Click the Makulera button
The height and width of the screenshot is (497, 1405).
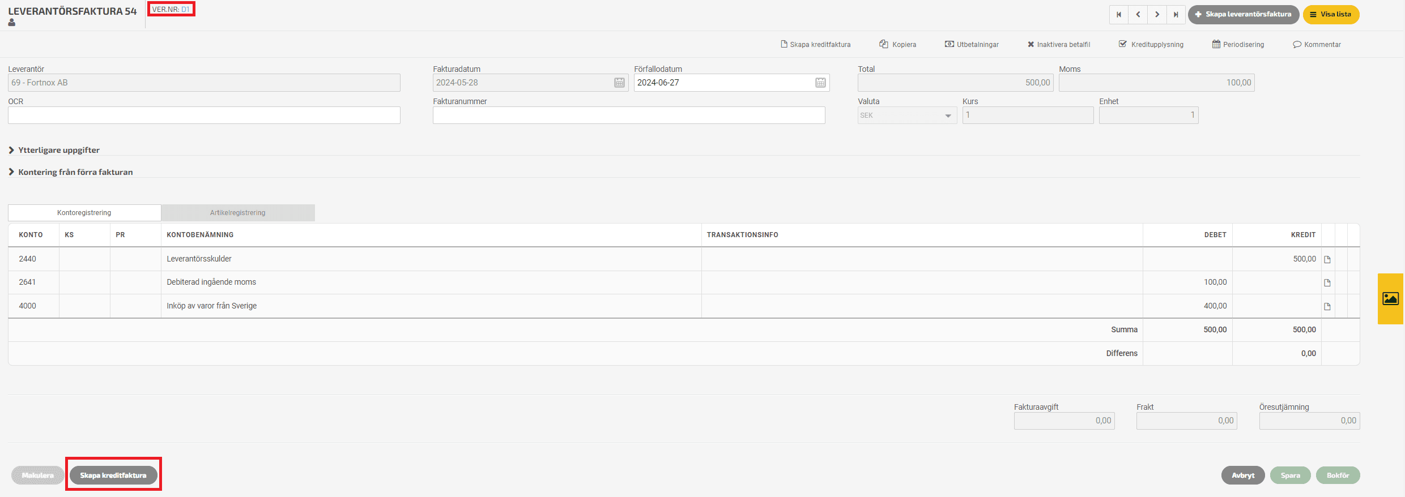tap(37, 475)
